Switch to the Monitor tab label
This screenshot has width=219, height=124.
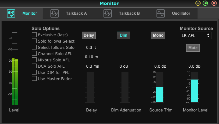(x=30, y=13)
